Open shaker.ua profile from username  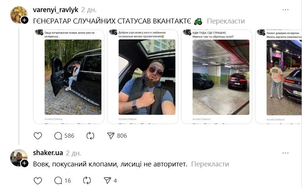click(48, 153)
